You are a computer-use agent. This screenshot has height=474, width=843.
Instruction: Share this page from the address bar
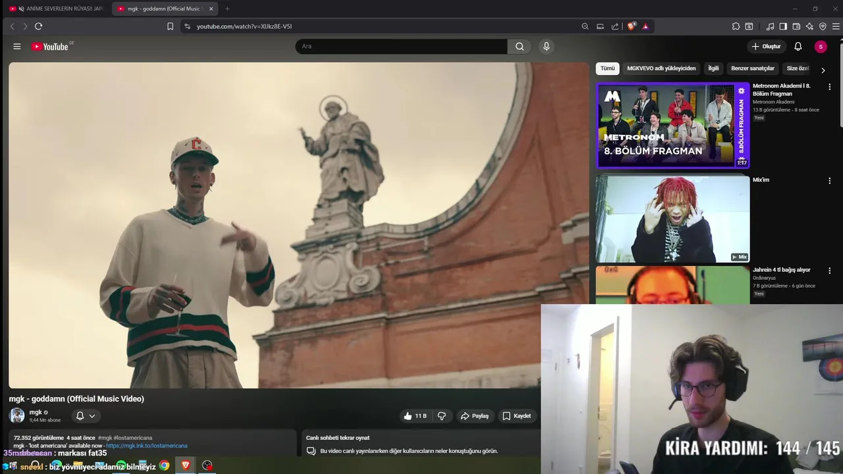[x=615, y=26]
